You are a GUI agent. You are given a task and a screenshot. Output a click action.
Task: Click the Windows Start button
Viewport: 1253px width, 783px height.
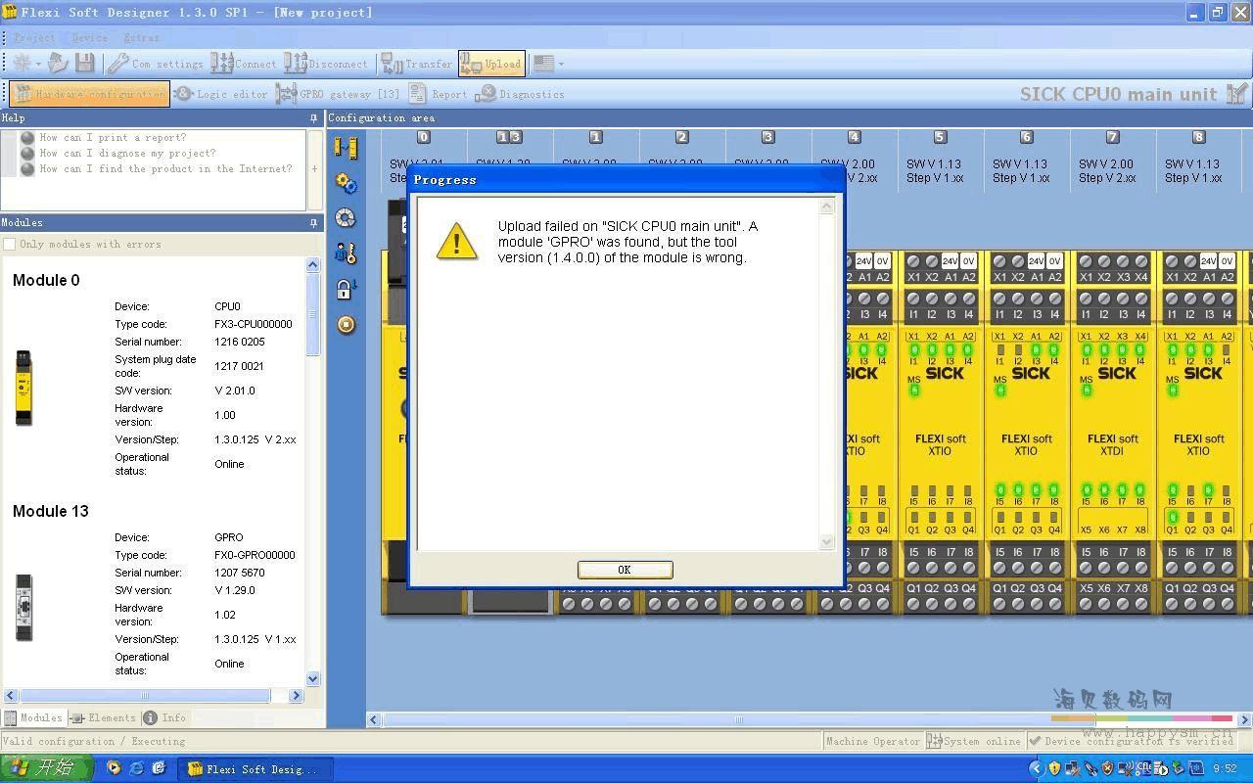[47, 768]
